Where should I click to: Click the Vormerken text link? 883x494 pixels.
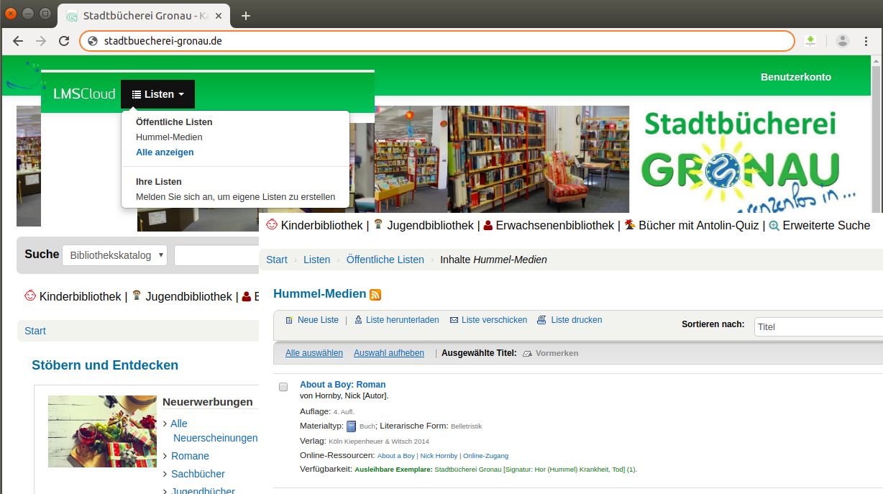tap(557, 353)
